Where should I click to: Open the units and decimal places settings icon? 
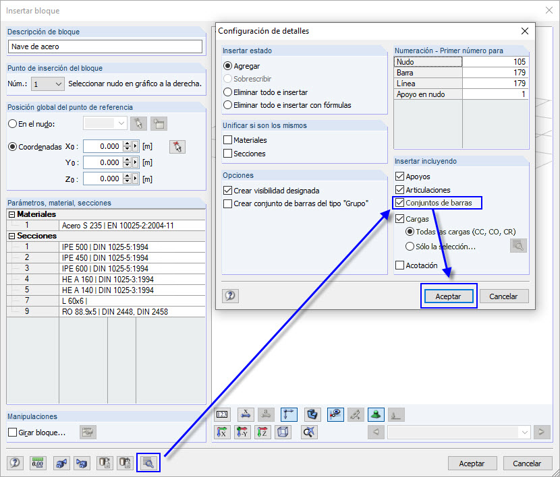click(x=38, y=463)
